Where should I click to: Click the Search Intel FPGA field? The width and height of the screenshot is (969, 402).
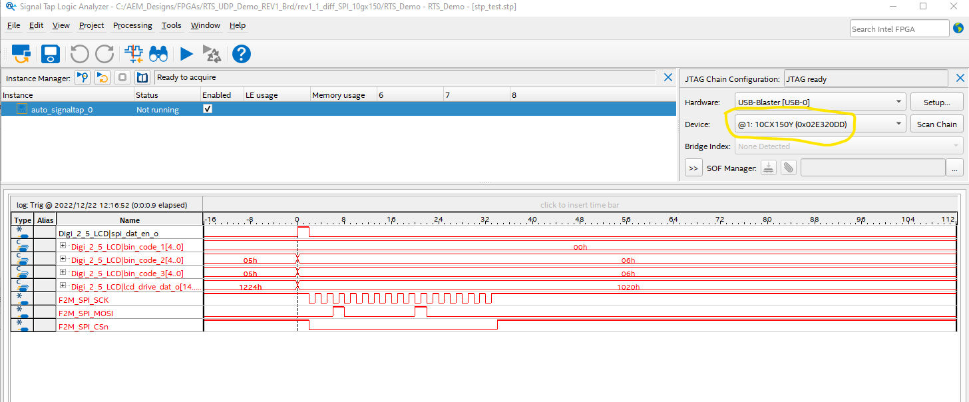pyautogui.click(x=898, y=28)
